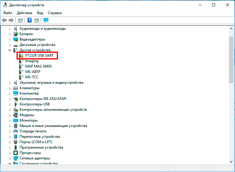
Task: Expand the Аудиовходы и аудиовыходы node
Action: pos(10,29)
